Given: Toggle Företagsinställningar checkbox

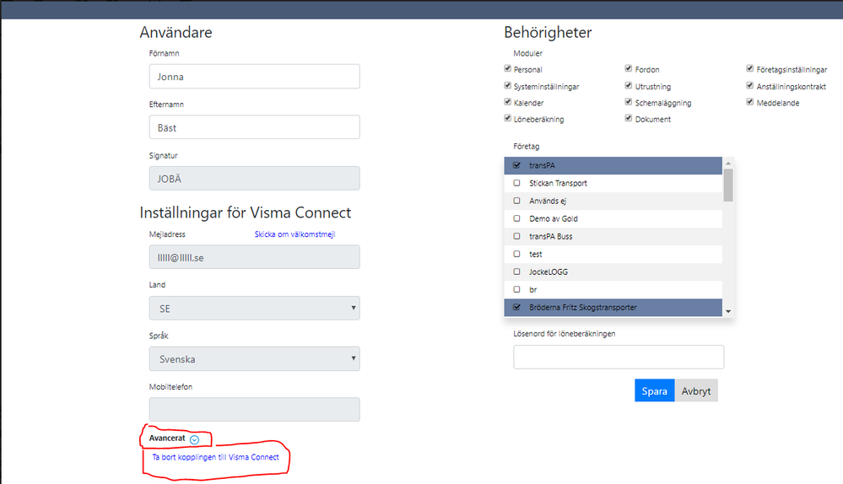Looking at the screenshot, I should [750, 69].
